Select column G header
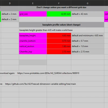Viewport: 108px width, 108px height. tap(87, 3)
